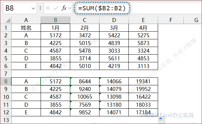Click cell with value 5275
The image size is (202, 124).
[143, 35]
